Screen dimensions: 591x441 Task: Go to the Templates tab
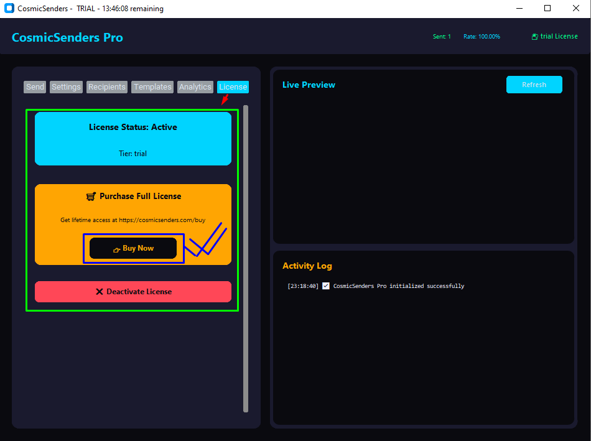pyautogui.click(x=152, y=87)
